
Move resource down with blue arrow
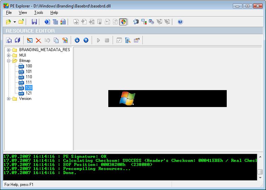77,40
